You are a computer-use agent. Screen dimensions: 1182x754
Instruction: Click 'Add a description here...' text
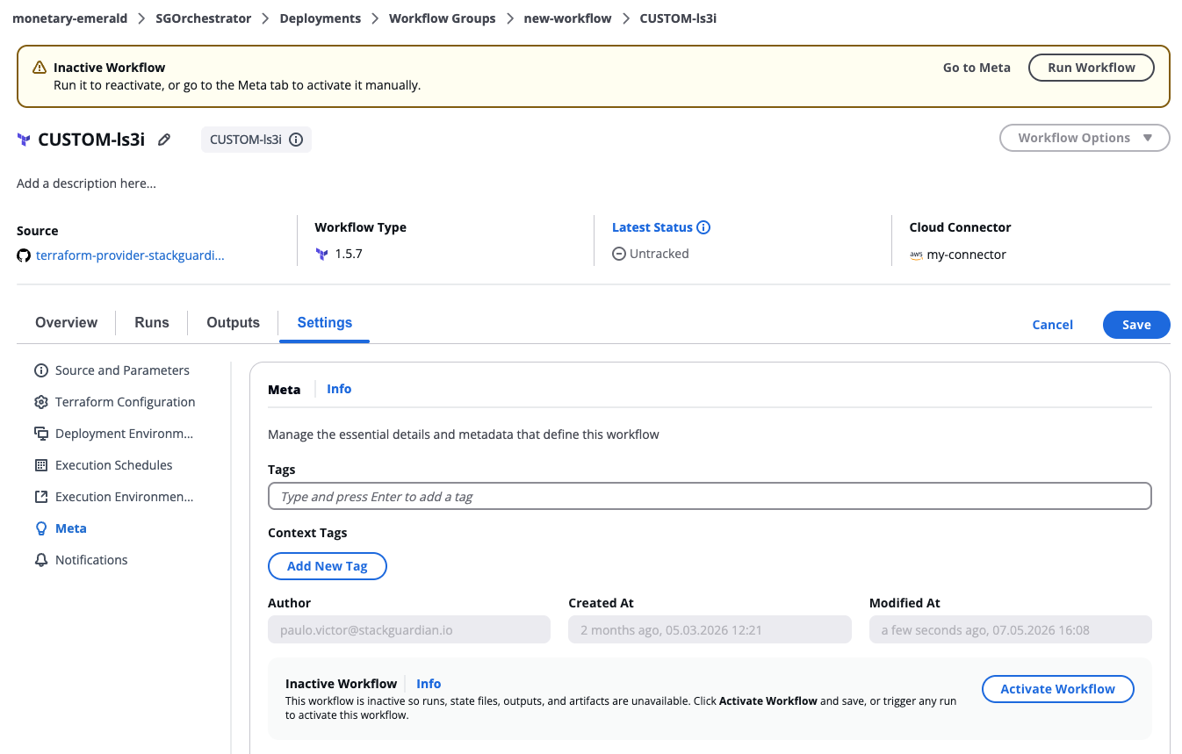click(87, 183)
